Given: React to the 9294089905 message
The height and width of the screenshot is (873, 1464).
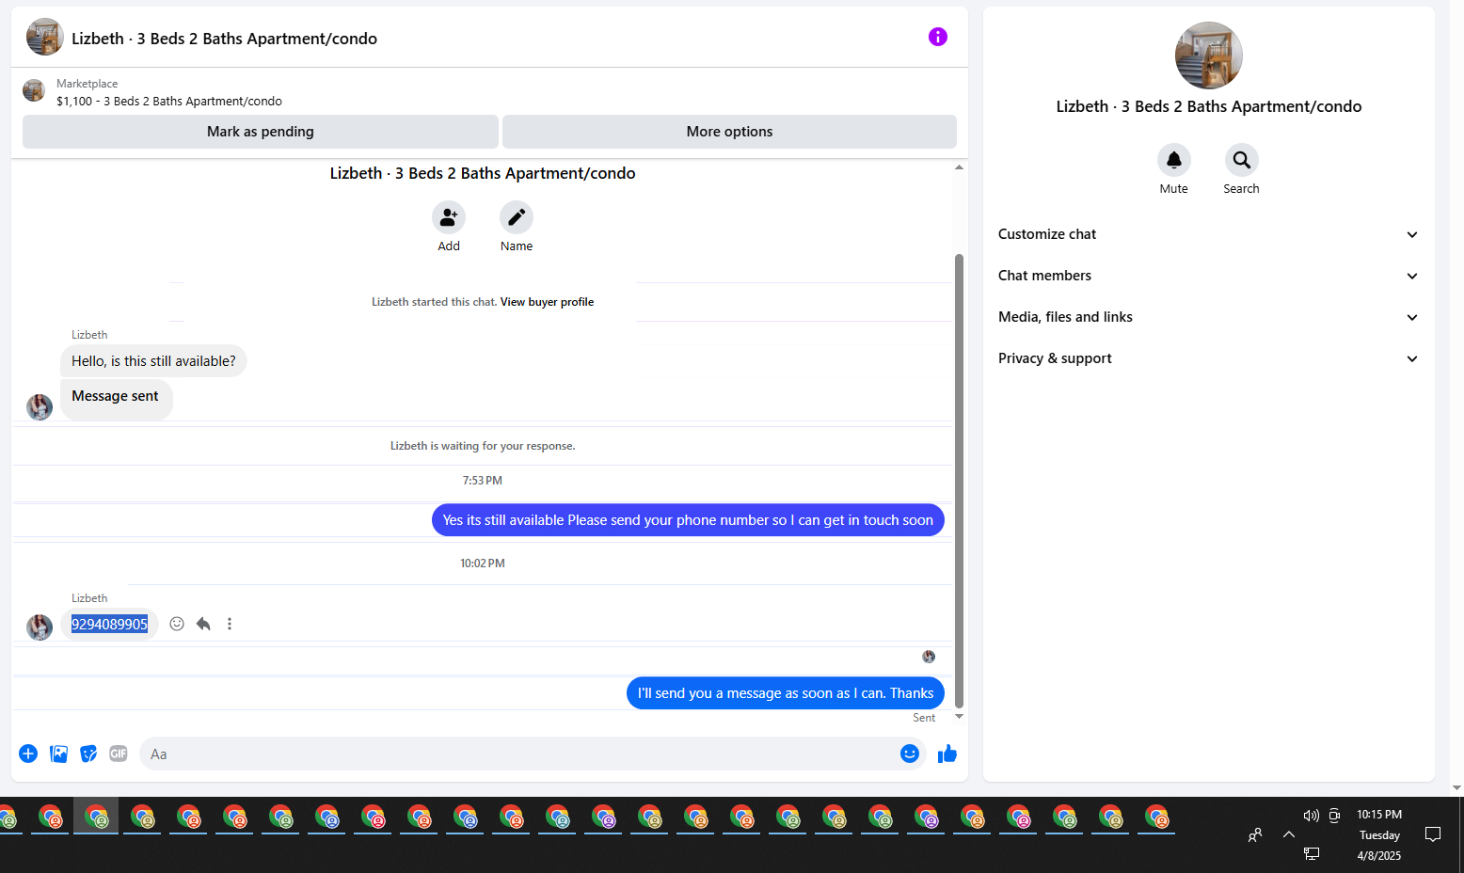Looking at the screenshot, I should [x=177, y=624].
